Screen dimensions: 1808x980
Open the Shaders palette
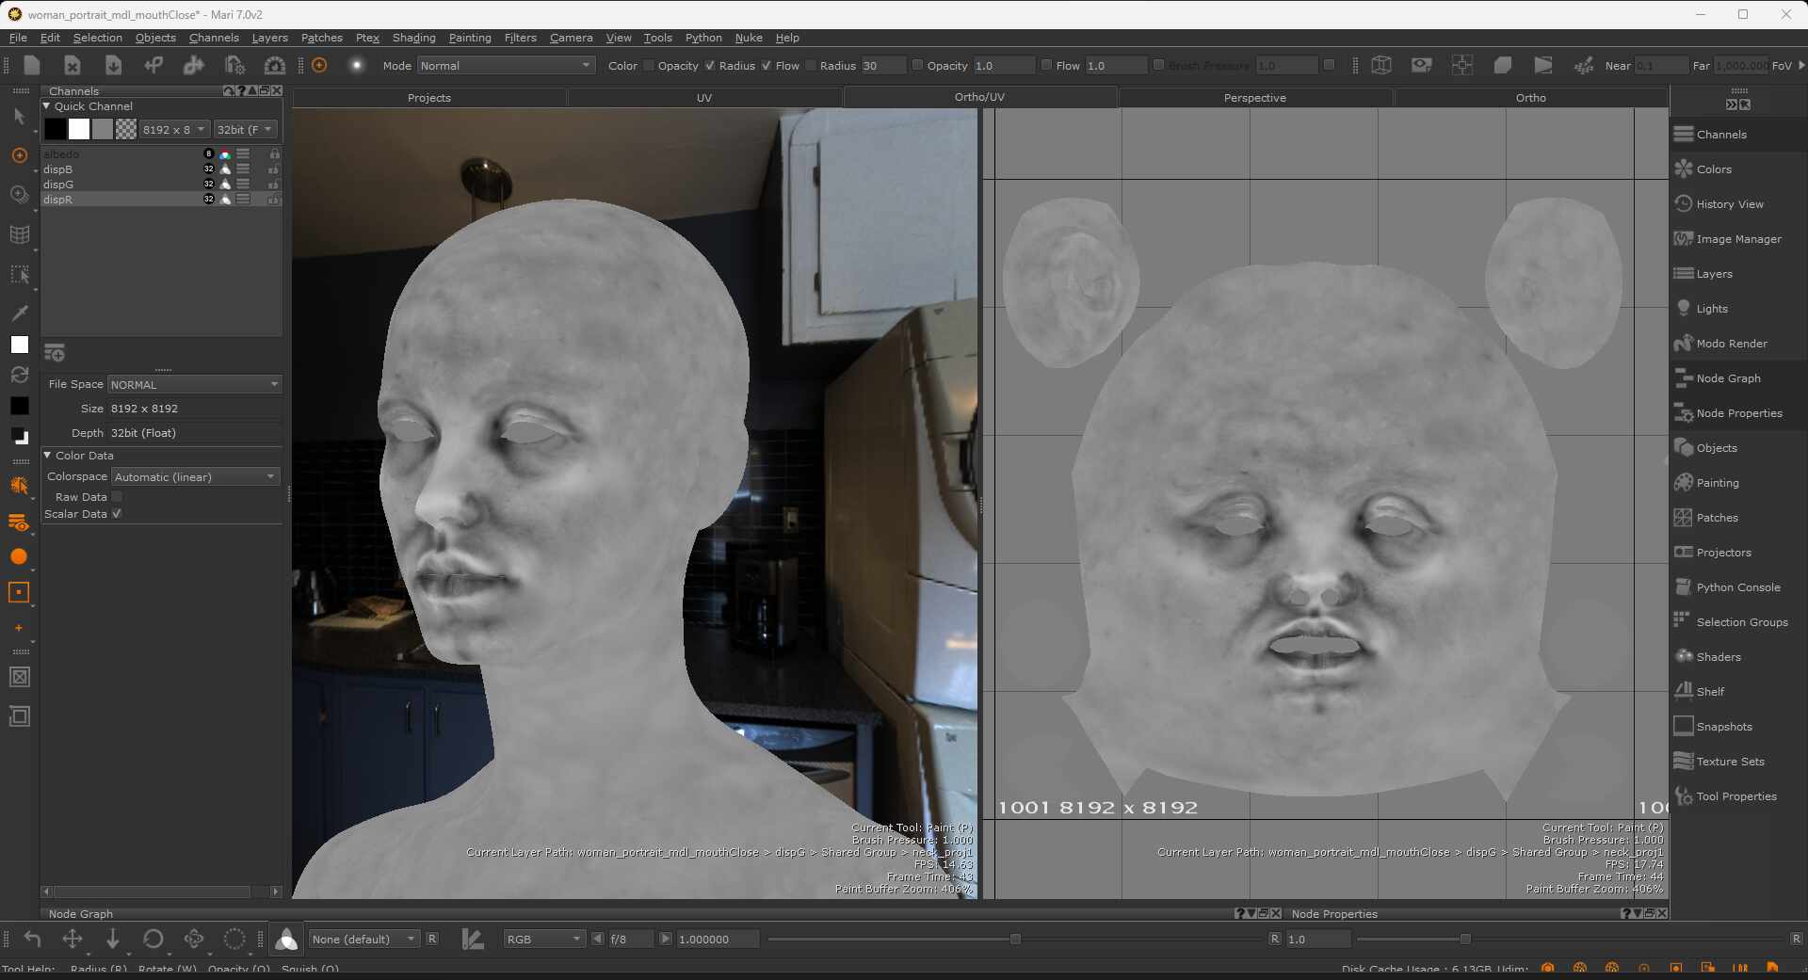pos(1718,657)
